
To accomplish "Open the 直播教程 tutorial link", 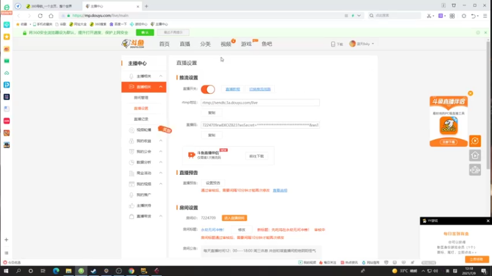I will click(x=232, y=89).
